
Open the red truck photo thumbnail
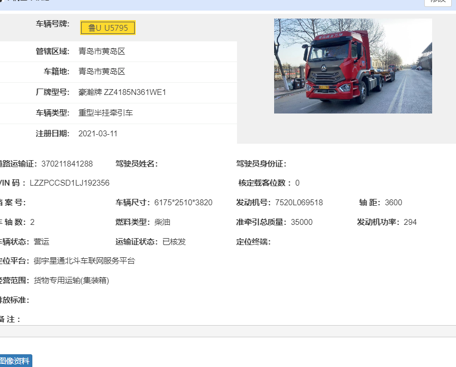pyautogui.click(x=353, y=66)
